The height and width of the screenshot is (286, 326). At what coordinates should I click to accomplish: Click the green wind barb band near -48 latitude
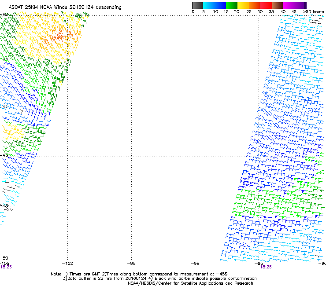(278, 205)
